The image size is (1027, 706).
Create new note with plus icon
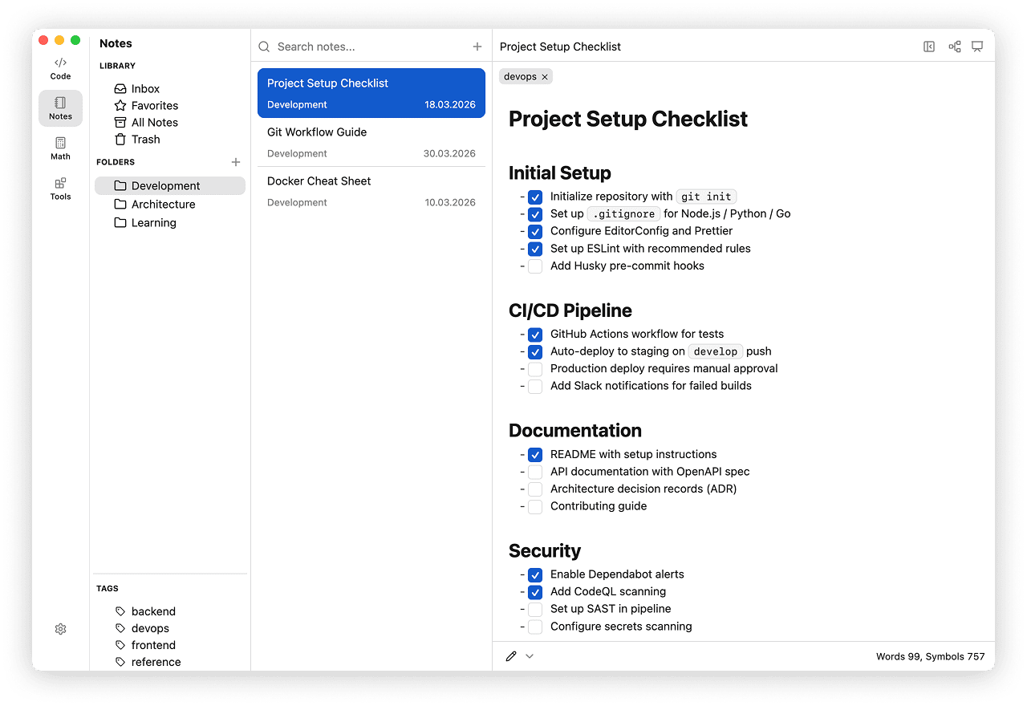point(477,47)
